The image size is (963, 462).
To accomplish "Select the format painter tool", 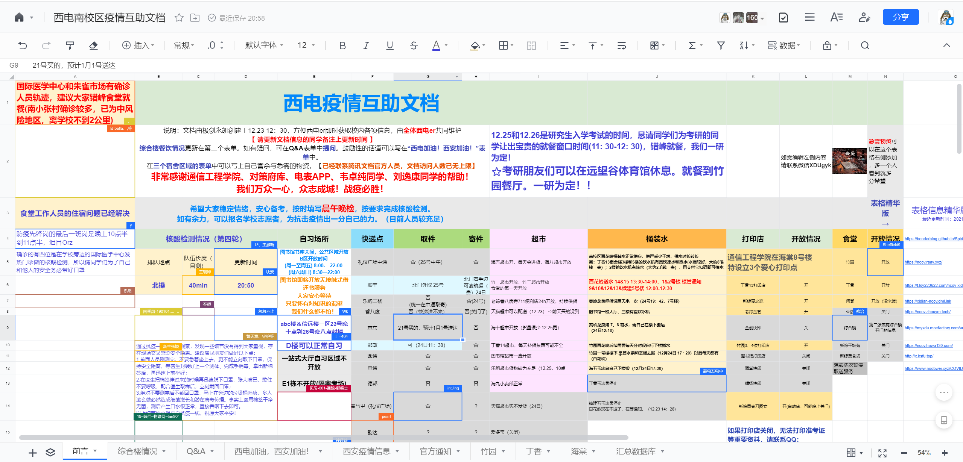I will 70,45.
